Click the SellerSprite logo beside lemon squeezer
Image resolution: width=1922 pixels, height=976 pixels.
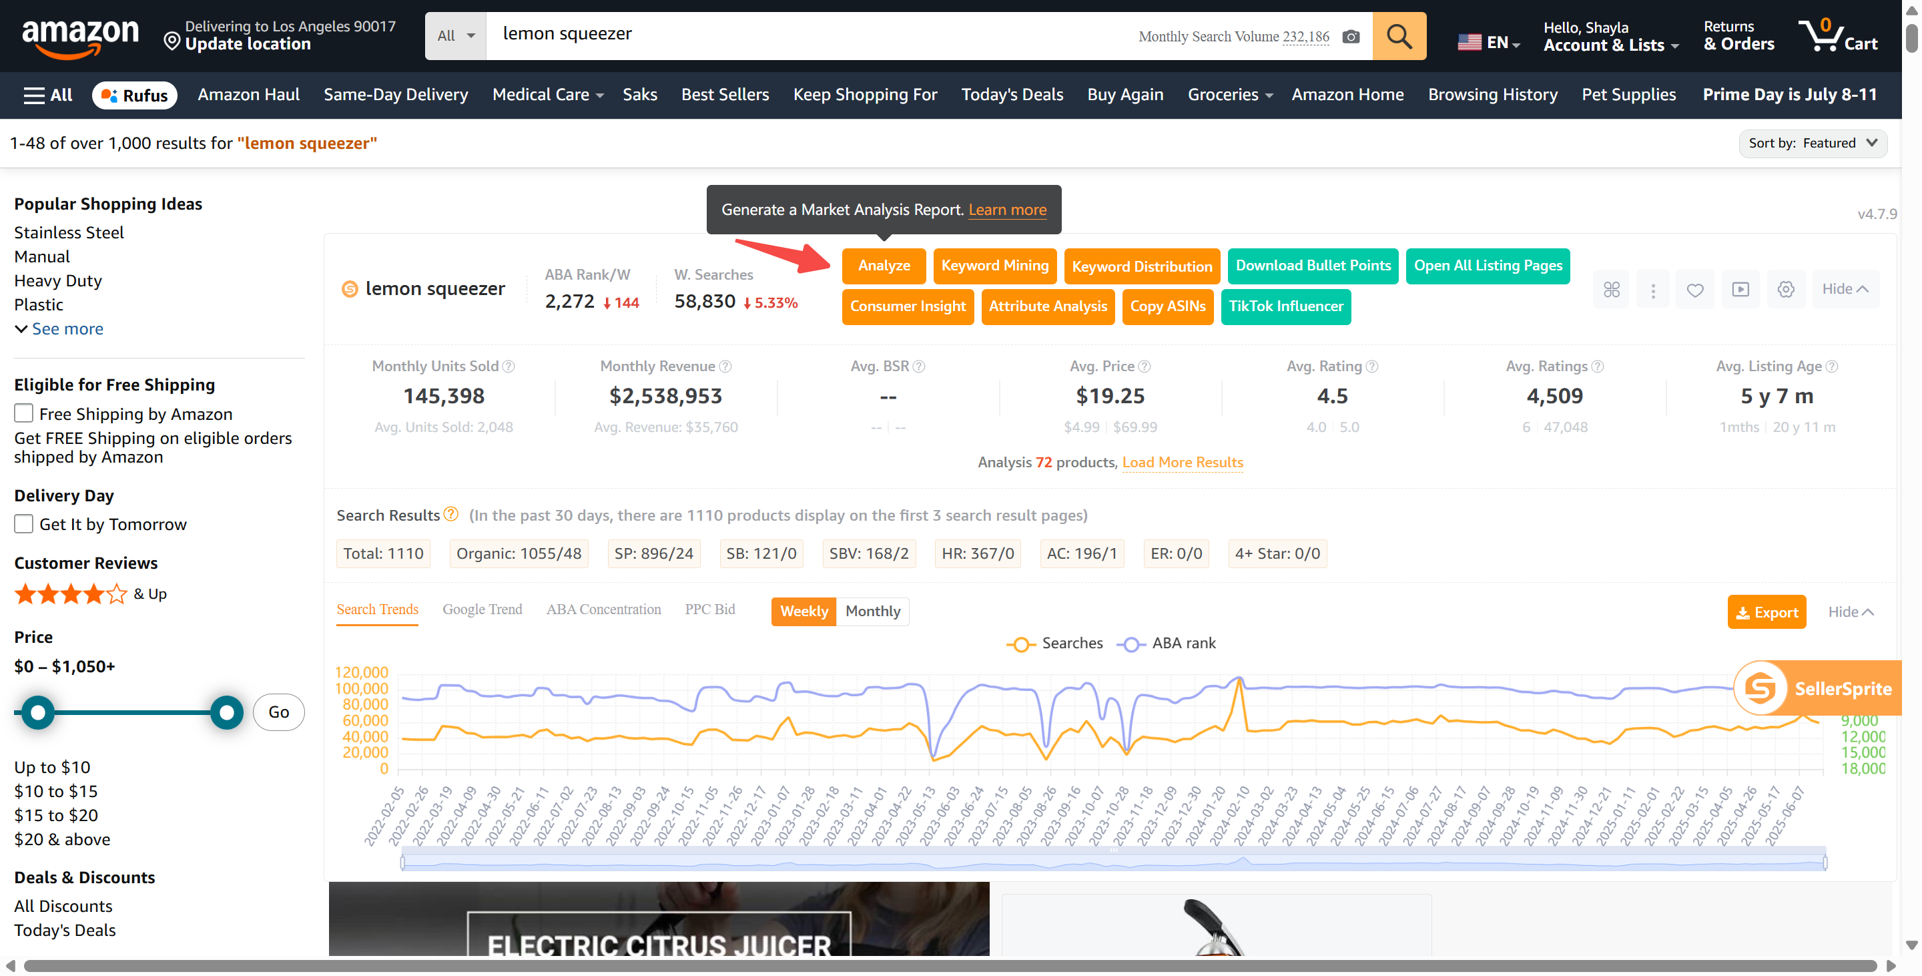click(349, 290)
